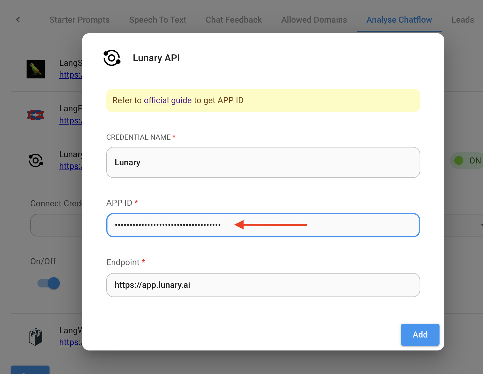Open the Lunary https link in list

(71, 166)
